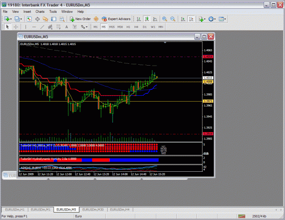Viewport: 285px width, 220px height.
Task: Open the New Chart dropdown arrow
Action: pos(11,19)
